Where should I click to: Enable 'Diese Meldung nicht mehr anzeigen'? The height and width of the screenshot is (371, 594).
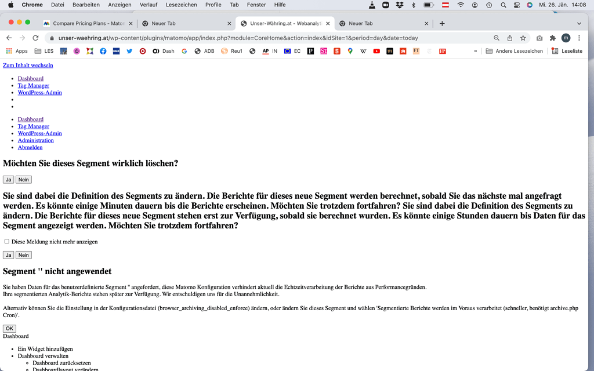coord(6,242)
